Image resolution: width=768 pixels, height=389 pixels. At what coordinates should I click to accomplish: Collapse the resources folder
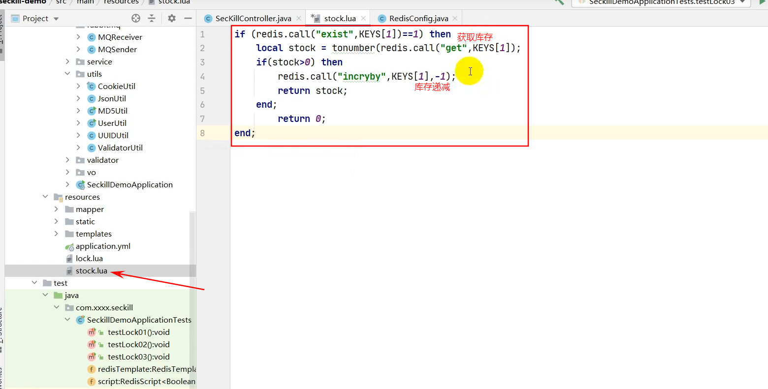coord(45,197)
